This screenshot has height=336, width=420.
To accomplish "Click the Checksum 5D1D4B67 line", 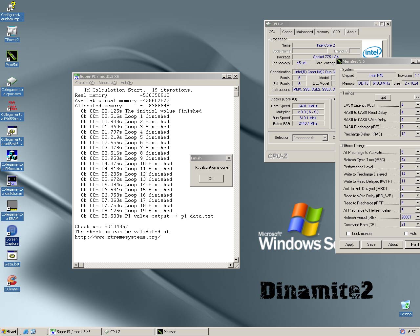I will (101, 226).
